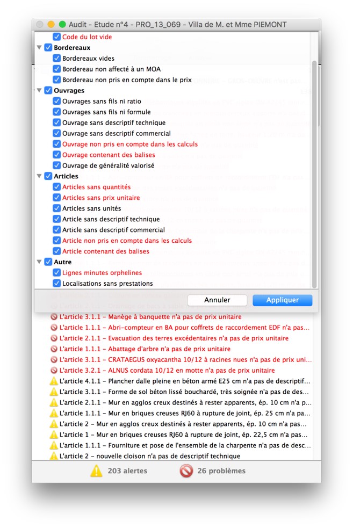Click the error icon on the Manège à banquette row
Viewport: 353px width, 528px height.
tap(54, 317)
